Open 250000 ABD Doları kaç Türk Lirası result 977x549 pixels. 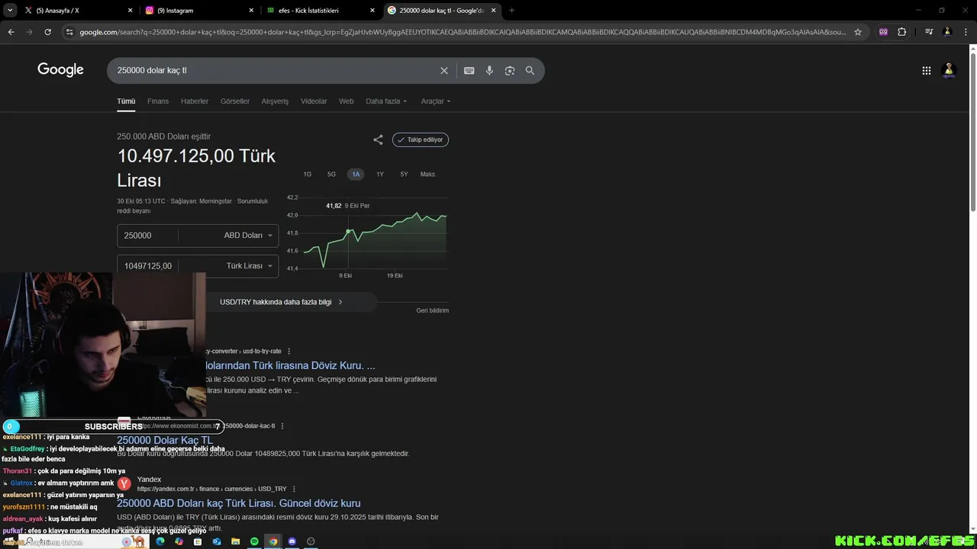click(239, 503)
